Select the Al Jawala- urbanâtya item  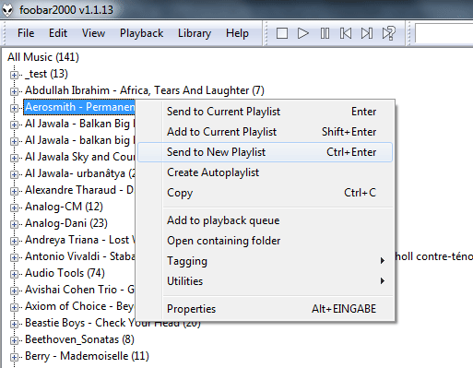click(79, 173)
